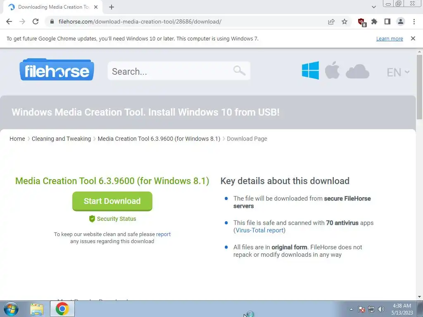Image resolution: width=423 pixels, height=317 pixels.
Task: Open the Virus-Total report link
Action: pyautogui.click(x=259, y=230)
